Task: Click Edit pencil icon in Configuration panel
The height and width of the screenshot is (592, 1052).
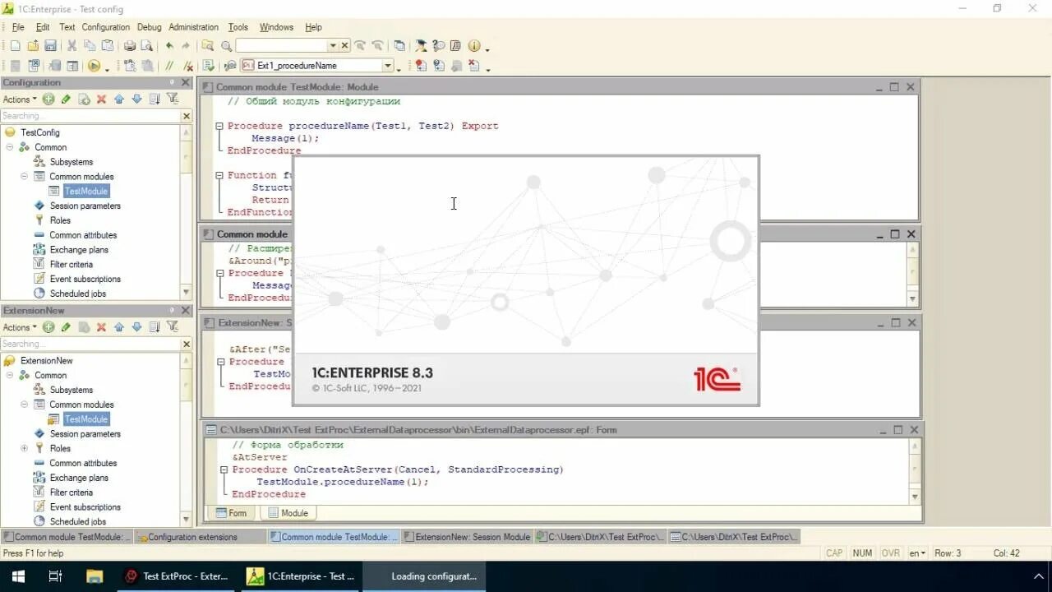Action: point(66,99)
